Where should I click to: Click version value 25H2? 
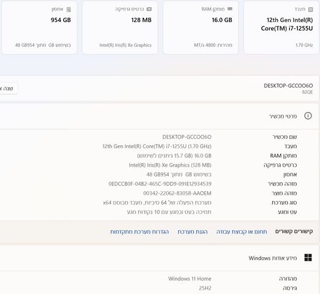click(x=205, y=288)
